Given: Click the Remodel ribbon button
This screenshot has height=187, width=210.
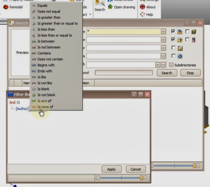Looking at the screenshot, I should click(x=13, y=7).
